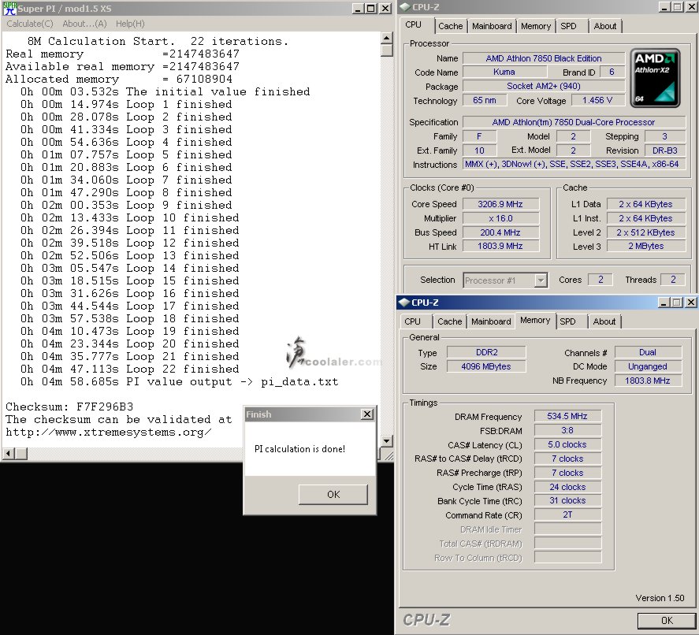Click the DRAM Frequency 534.5 MHz value
The image size is (699, 635).
click(x=567, y=416)
